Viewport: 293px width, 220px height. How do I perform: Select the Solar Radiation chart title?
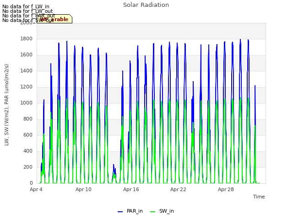pyautogui.click(x=146, y=5)
